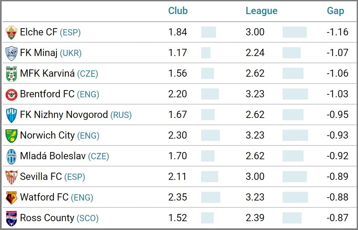Click the Ross County club crest

tap(11, 218)
